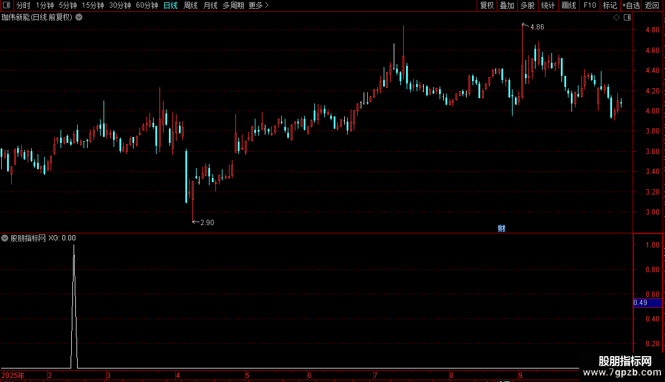Click the 复权 adjustment button
This screenshot has height=382, width=665.
click(487, 5)
